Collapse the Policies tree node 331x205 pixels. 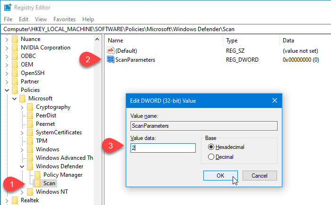click(7, 90)
